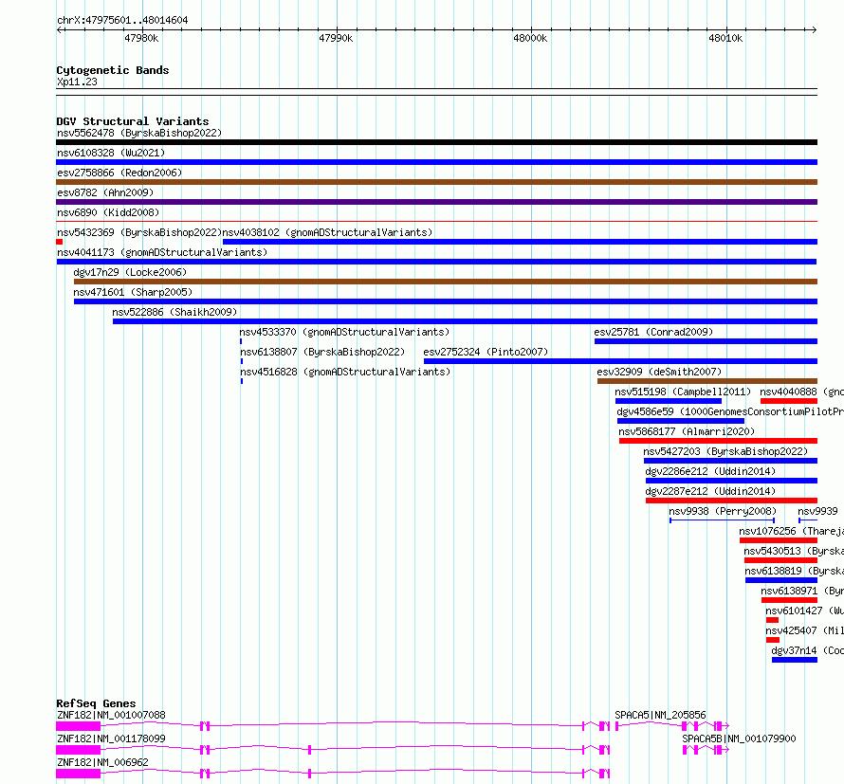Click the small red nsv5432369 variant block
The height and width of the screenshot is (784, 844).
pos(59,242)
